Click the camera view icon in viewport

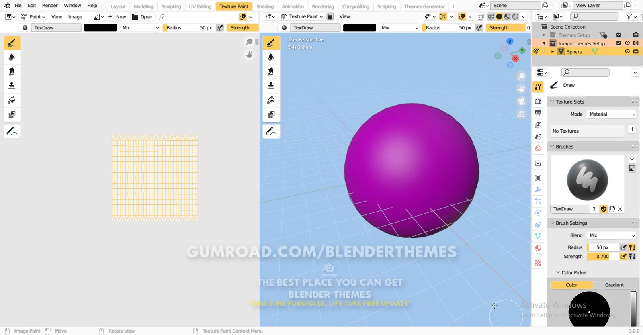(x=521, y=101)
